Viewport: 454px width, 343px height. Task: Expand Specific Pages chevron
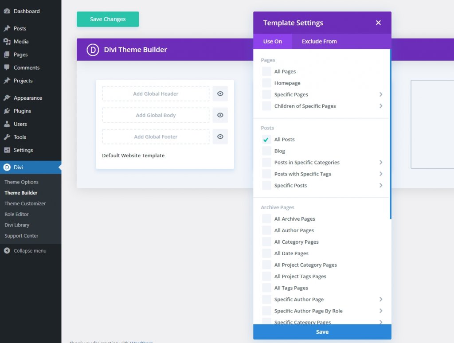tap(381, 94)
